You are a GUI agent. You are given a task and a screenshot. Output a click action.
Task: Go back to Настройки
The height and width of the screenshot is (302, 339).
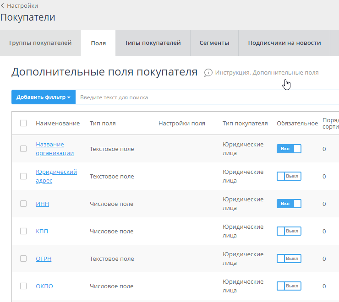coord(22,6)
